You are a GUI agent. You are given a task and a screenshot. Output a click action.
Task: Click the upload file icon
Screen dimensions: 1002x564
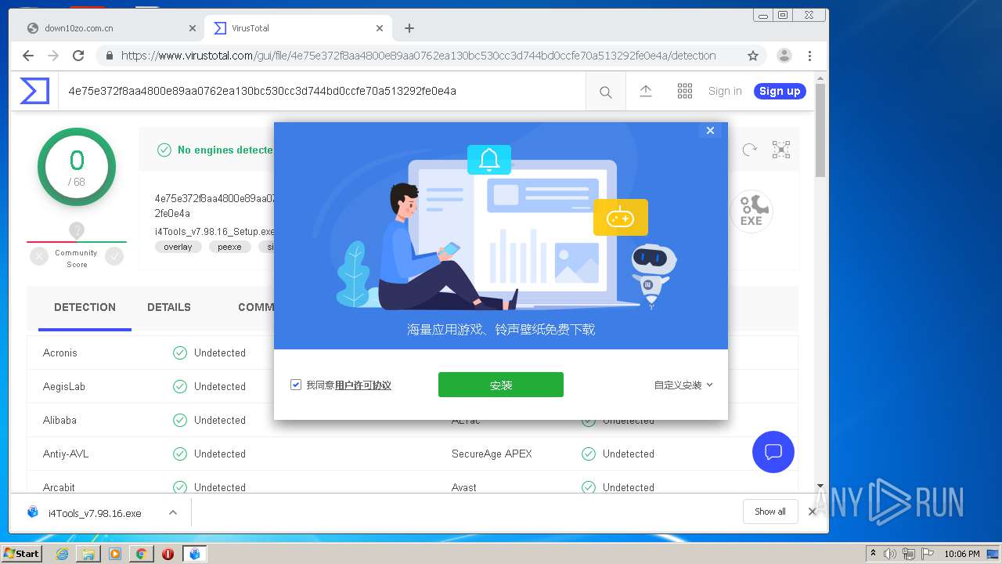point(646,91)
